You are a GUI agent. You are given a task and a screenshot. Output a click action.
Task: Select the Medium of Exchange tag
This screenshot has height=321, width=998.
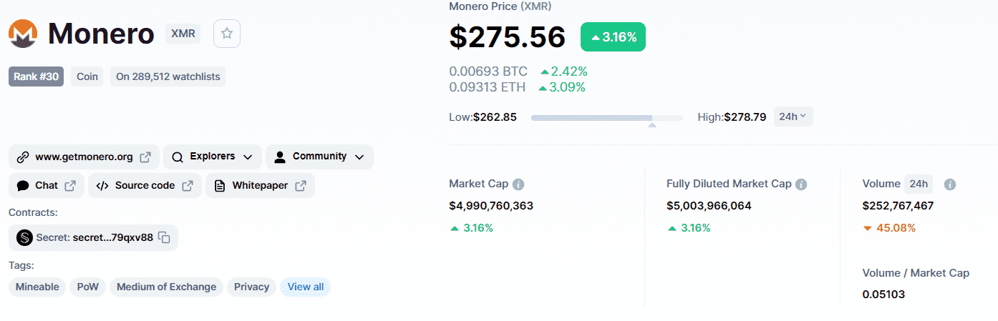pos(166,287)
